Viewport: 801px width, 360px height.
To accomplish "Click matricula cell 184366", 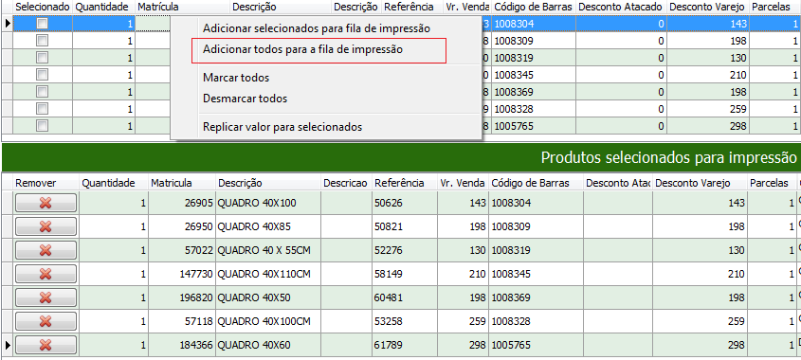I will pos(181,345).
